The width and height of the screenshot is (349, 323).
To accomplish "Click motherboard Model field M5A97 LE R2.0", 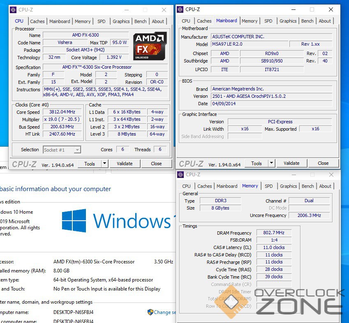I will [249, 44].
